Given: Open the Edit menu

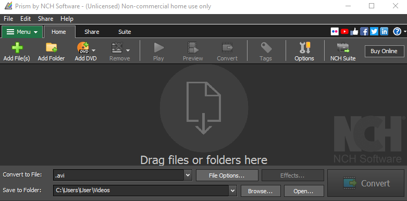Looking at the screenshot, I should click(26, 19).
